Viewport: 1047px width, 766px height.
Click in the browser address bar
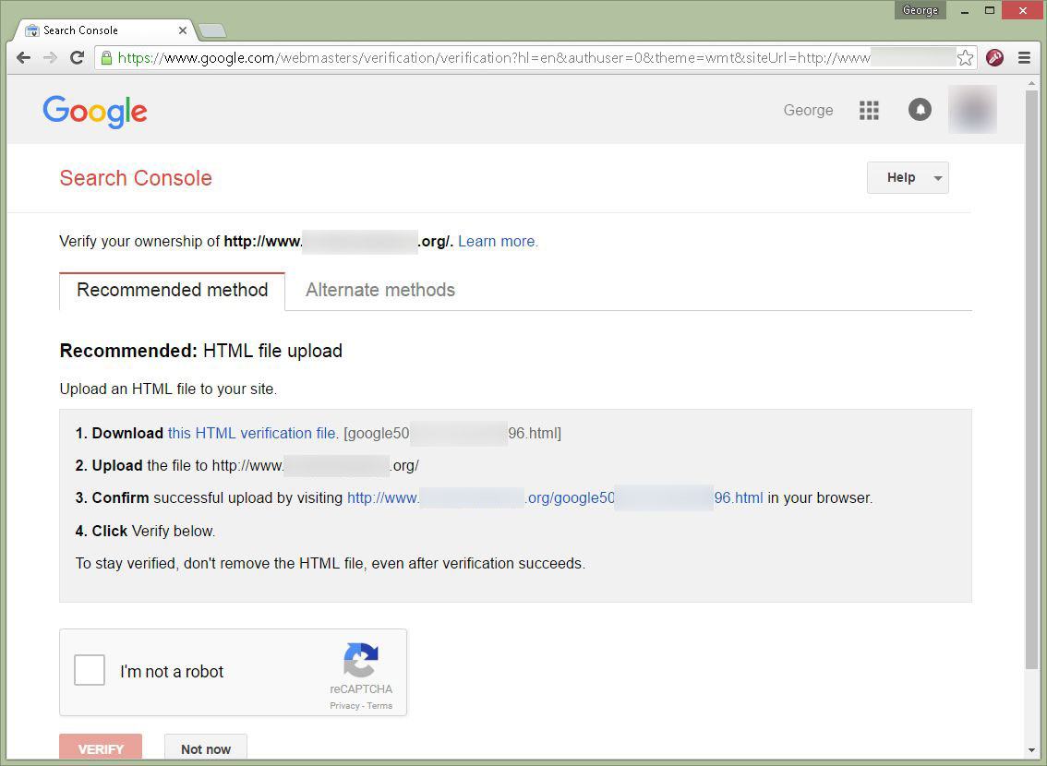(535, 58)
